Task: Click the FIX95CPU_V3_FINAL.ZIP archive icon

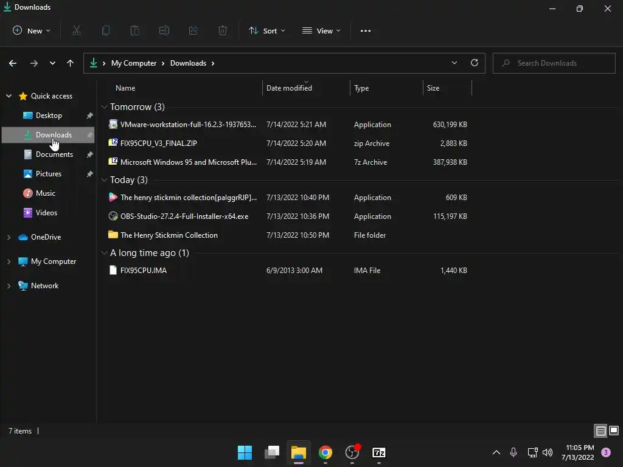Action: pos(113,142)
